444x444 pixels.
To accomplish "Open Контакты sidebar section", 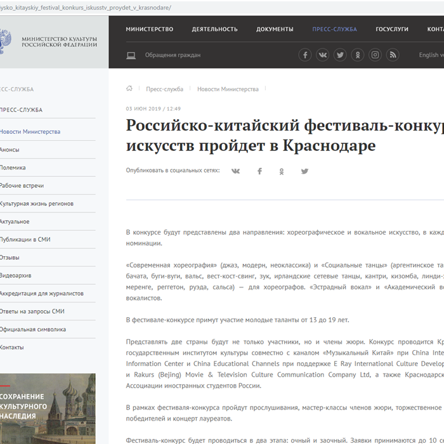I will coord(12,348).
